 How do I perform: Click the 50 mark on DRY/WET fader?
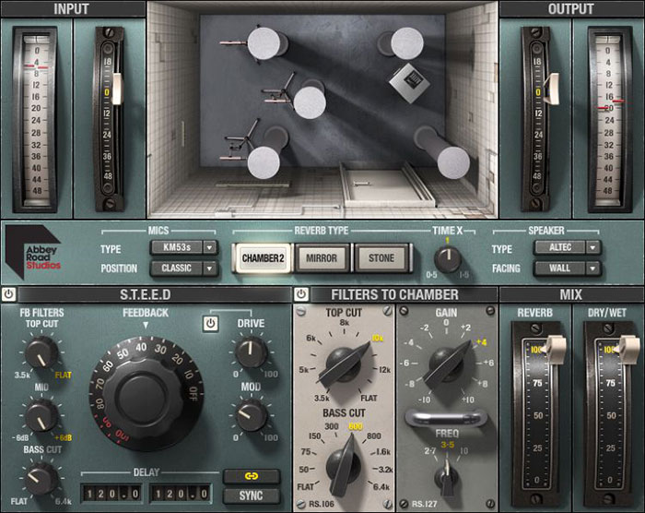coord(611,415)
